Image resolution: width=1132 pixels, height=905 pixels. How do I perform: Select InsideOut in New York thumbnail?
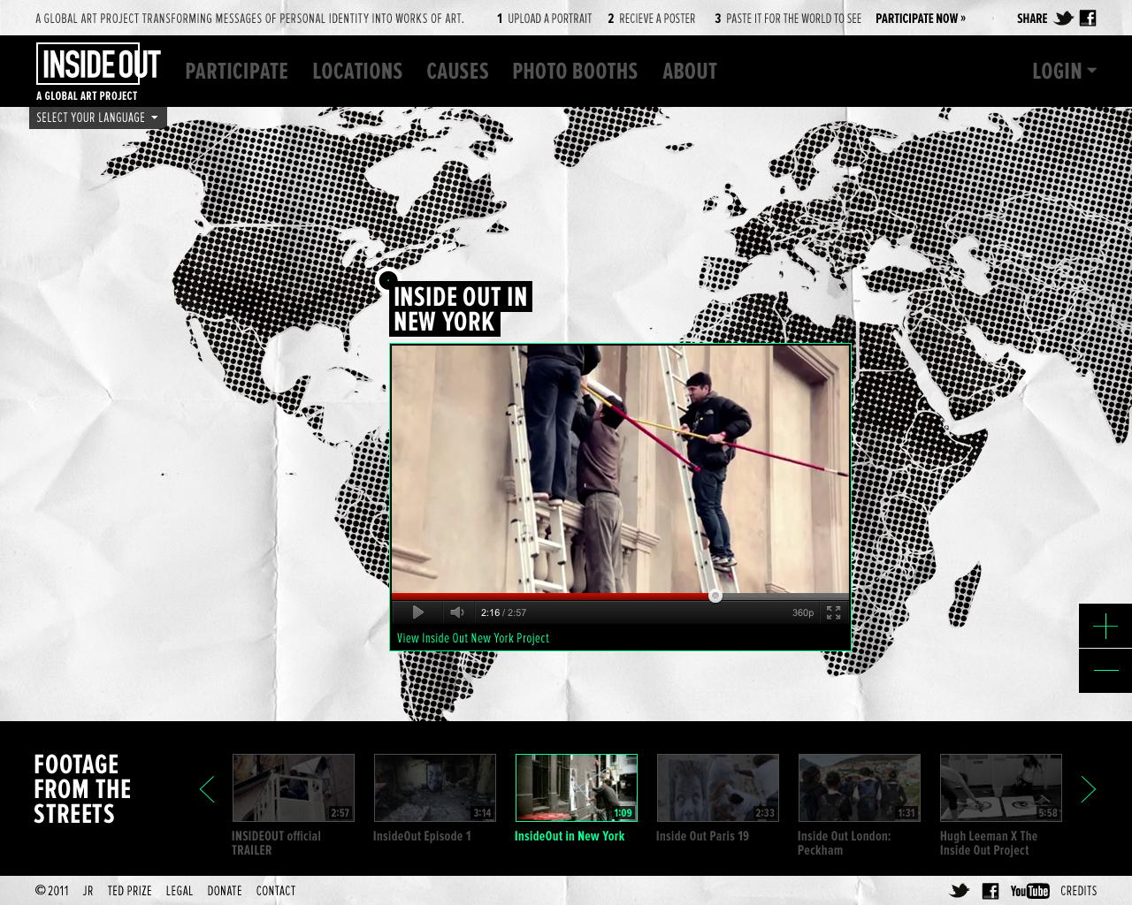[x=577, y=787]
